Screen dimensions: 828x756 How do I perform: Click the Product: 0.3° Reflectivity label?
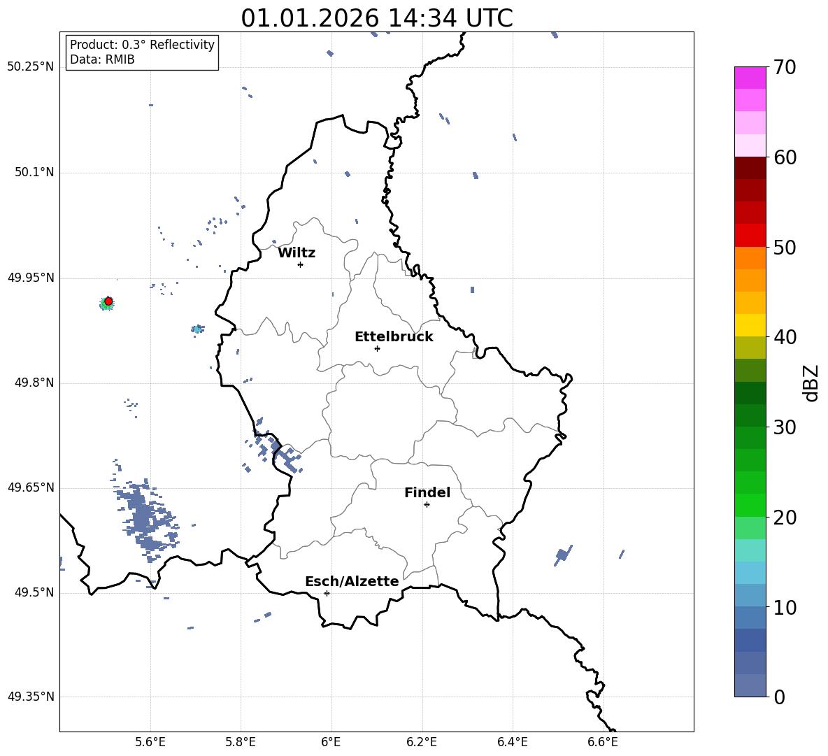(x=142, y=44)
